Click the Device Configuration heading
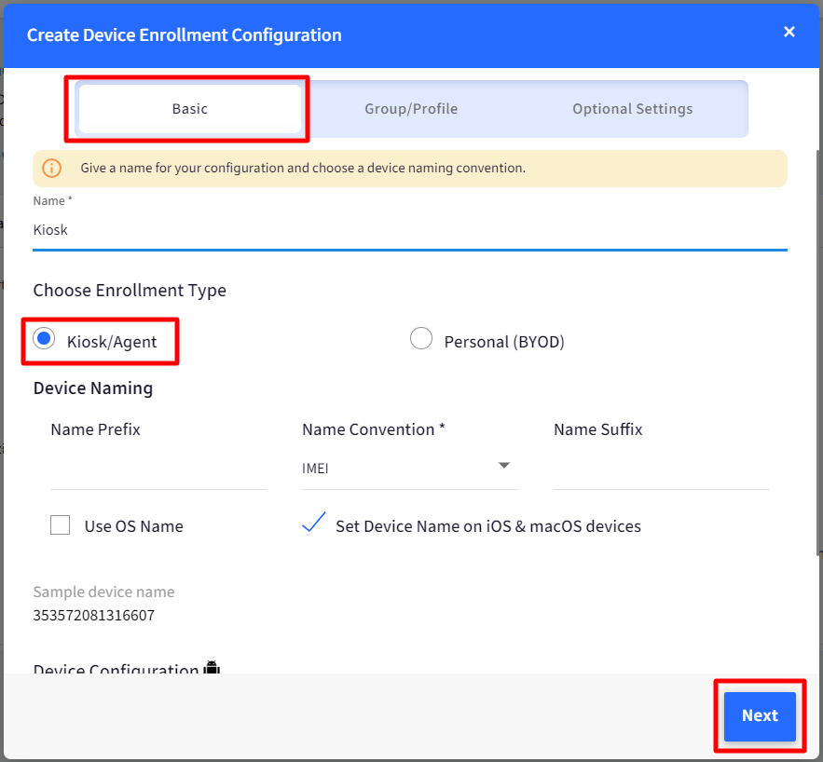 tap(116, 669)
